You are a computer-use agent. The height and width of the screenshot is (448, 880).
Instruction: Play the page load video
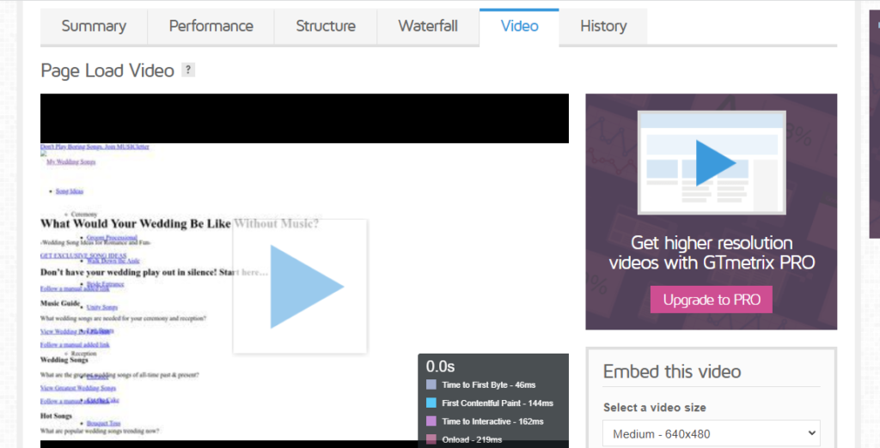pyautogui.click(x=300, y=287)
